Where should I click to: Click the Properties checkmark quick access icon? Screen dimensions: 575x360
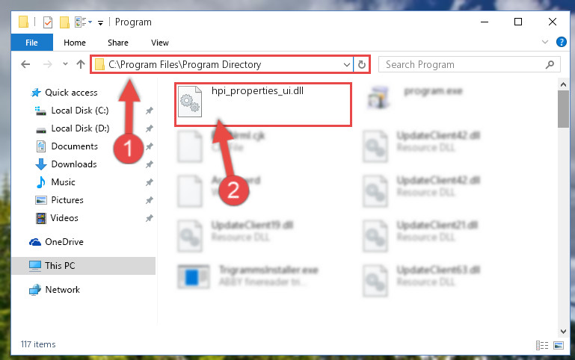point(48,22)
